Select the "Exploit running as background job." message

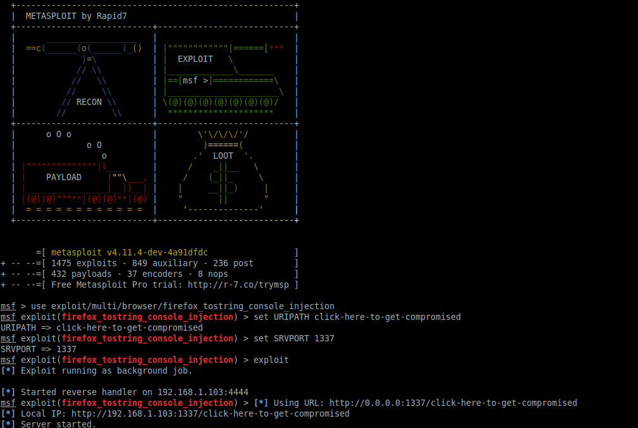tap(107, 371)
